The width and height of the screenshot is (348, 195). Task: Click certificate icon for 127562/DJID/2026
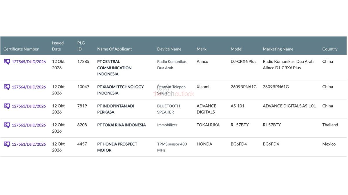pos(7,125)
